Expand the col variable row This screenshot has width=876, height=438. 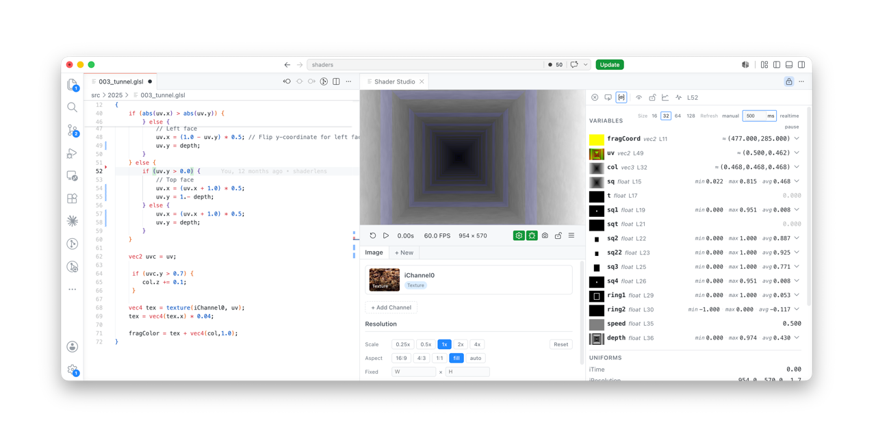click(x=797, y=167)
